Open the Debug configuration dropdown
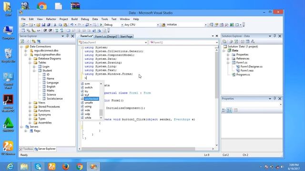Image resolution: width=305 pixels, height=171 pixels. (122, 25)
